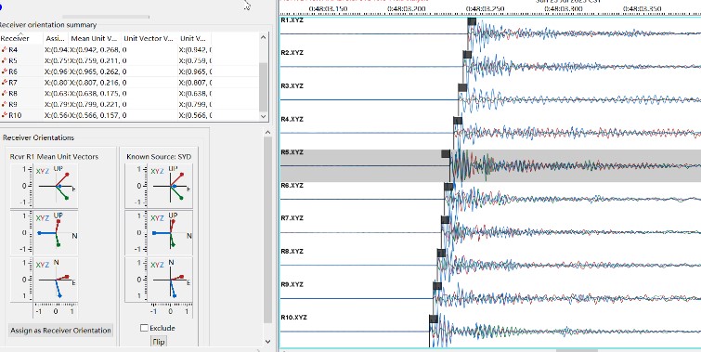This screenshot has width=701, height=352.
Task: Click down arrow of Receiver Orientations panel scrollbar
Action: tap(267, 341)
